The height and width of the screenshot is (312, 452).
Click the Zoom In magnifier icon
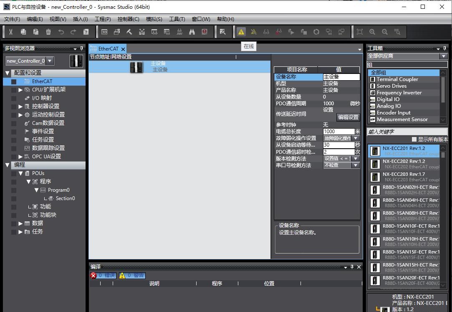(x=372, y=32)
